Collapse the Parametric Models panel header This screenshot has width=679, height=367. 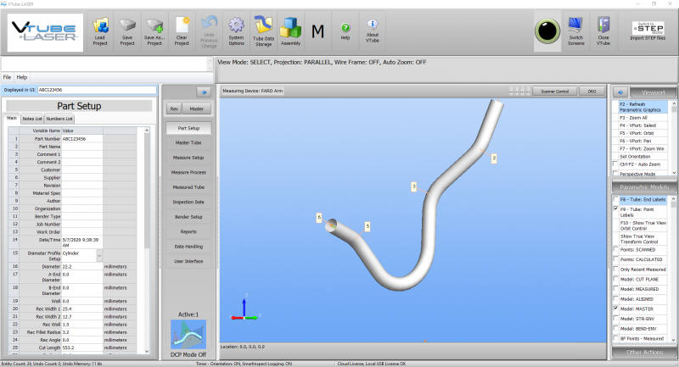[644, 187]
